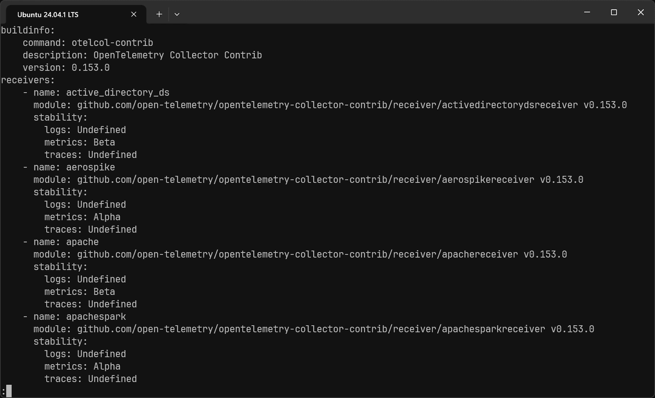Click 'logs: Undefined' under active_directory_ds
Viewport: 655px width, 398px height.
[x=85, y=130]
